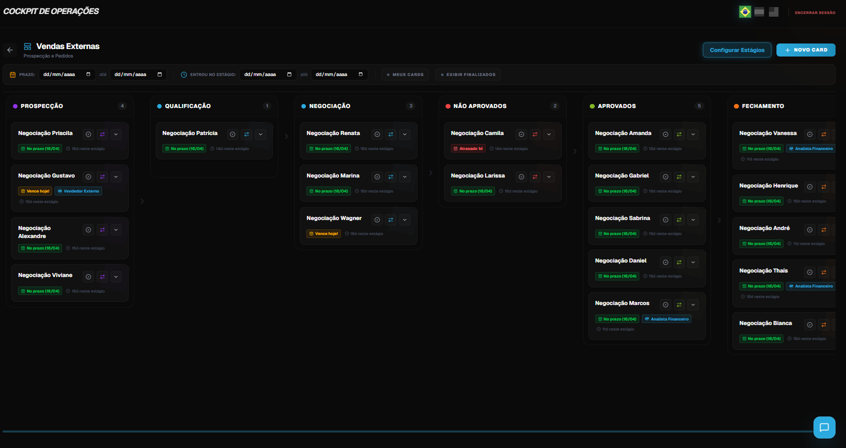846x448 pixels.
Task: Mark Negociação Camila as completed
Action: (x=521, y=134)
